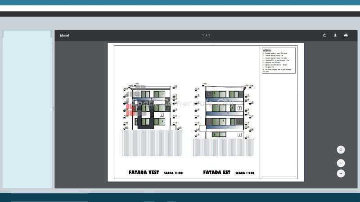Download the Model PDF file
This screenshot has height=202, width=360.
click(x=335, y=35)
